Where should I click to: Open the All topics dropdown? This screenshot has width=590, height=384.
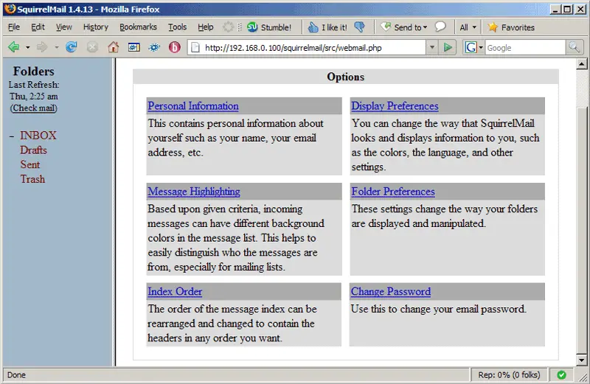468,27
